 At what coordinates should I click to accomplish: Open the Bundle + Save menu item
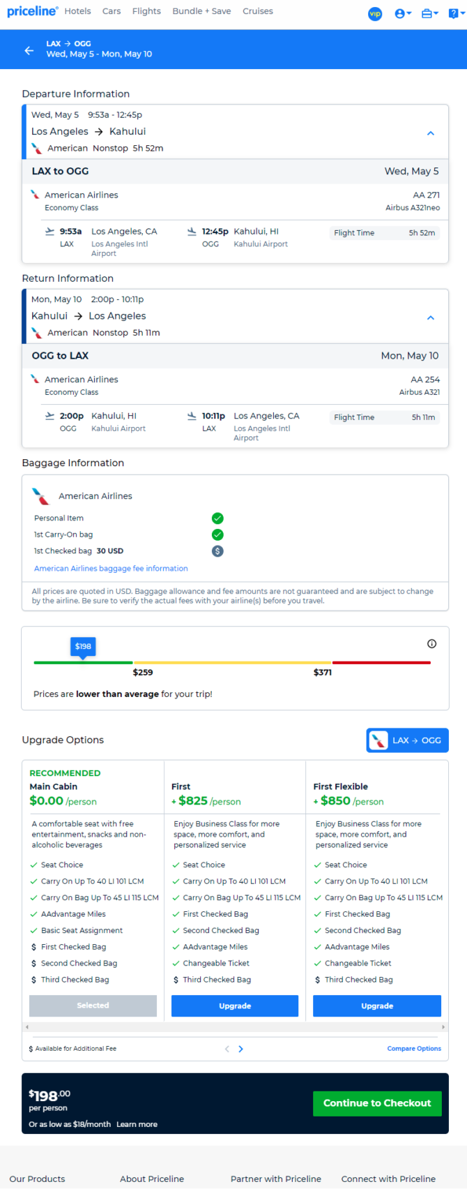201,11
